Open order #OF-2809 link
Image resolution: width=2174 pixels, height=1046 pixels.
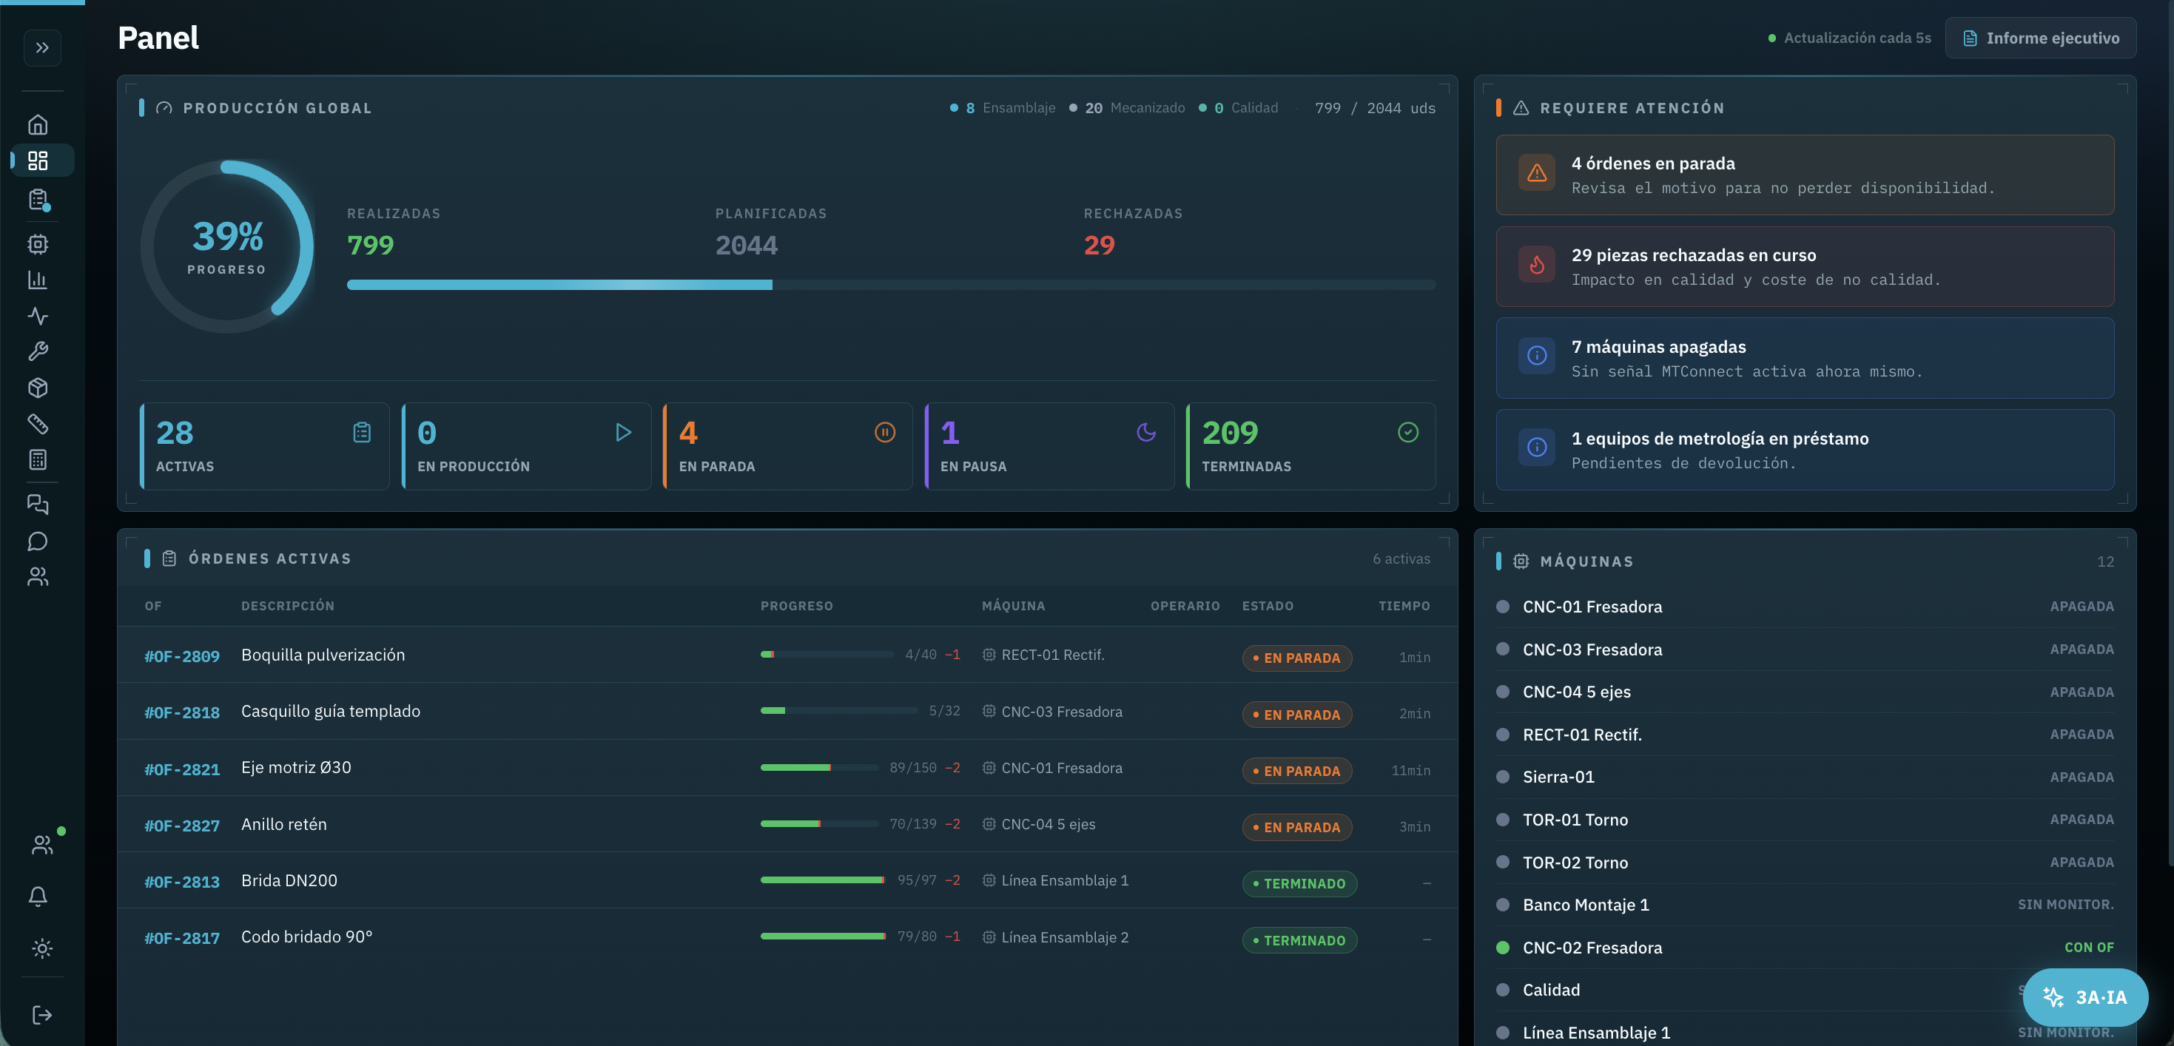(x=181, y=656)
